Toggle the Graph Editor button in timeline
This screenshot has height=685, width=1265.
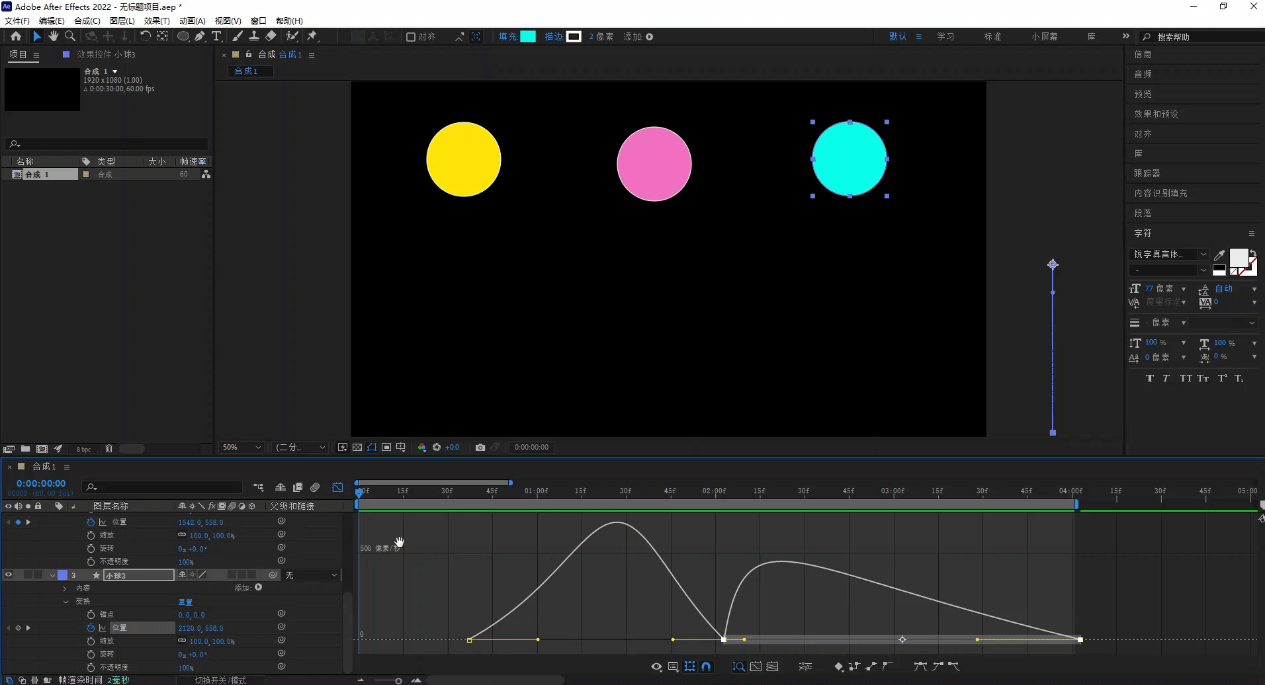tap(337, 487)
